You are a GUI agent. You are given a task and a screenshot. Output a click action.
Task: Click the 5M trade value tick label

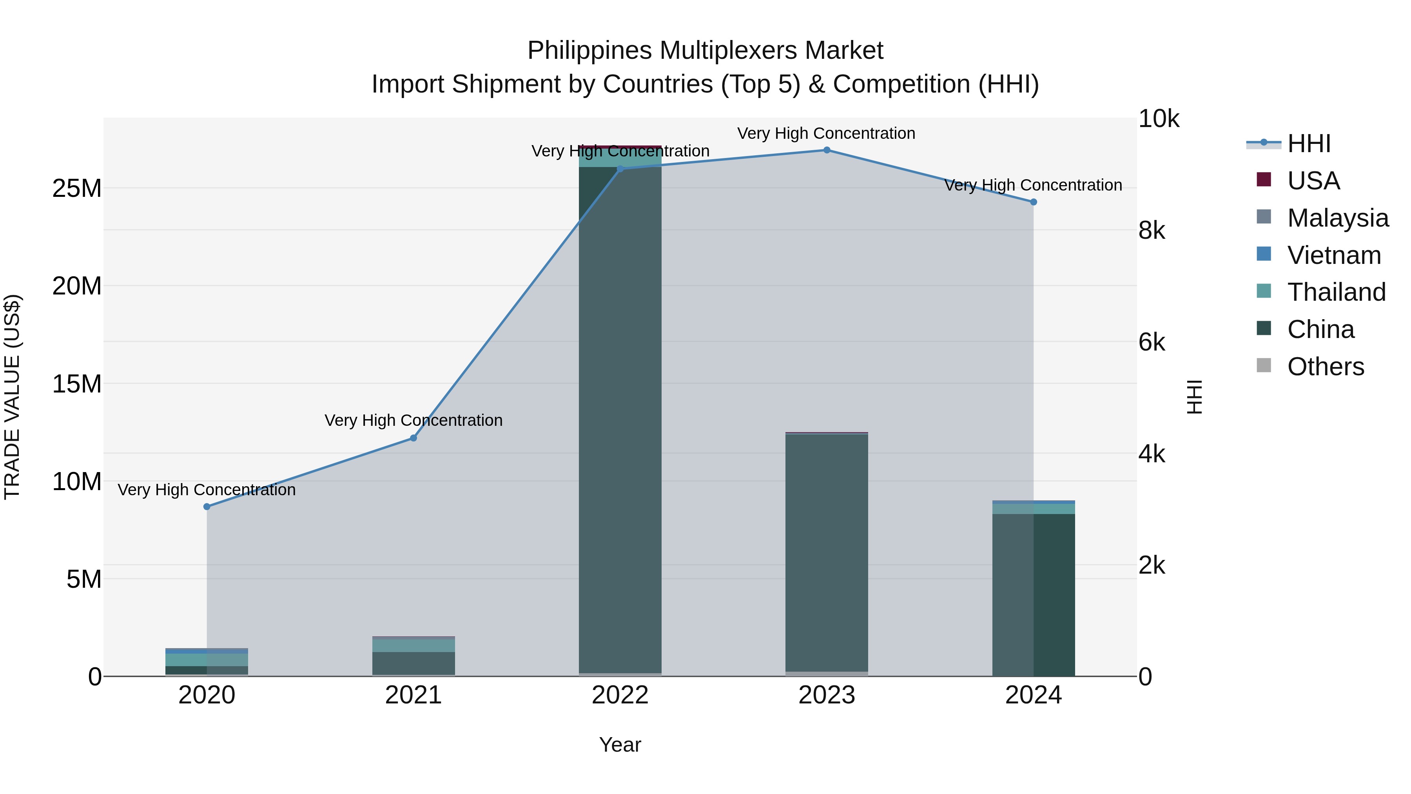pos(84,579)
